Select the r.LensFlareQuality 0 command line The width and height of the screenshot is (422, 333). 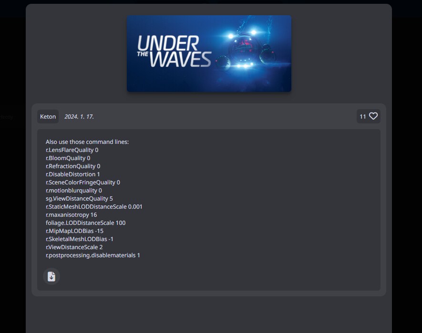pyautogui.click(x=72, y=150)
